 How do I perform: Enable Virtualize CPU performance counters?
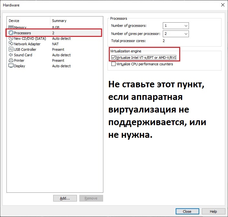pos(113,64)
